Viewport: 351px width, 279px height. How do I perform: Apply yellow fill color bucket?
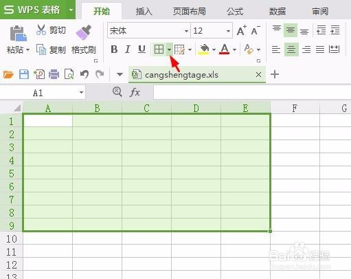(204, 49)
